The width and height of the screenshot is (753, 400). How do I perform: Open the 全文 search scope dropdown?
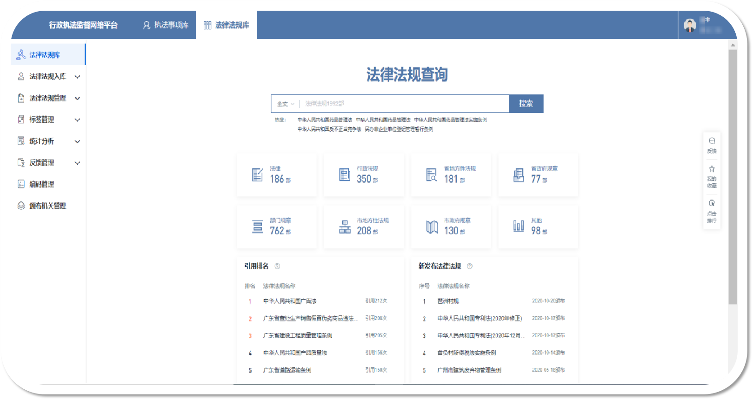click(x=286, y=104)
